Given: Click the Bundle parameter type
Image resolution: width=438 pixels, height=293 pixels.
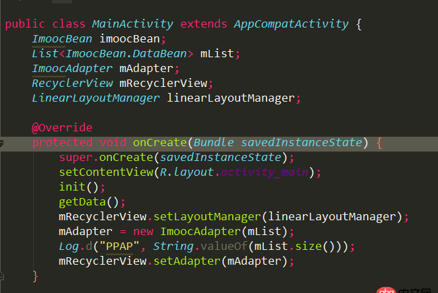Looking at the screenshot, I should click(213, 142).
